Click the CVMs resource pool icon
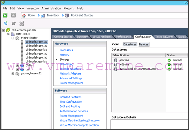The width and height of the screenshot is (189, 130). pos(22,65)
